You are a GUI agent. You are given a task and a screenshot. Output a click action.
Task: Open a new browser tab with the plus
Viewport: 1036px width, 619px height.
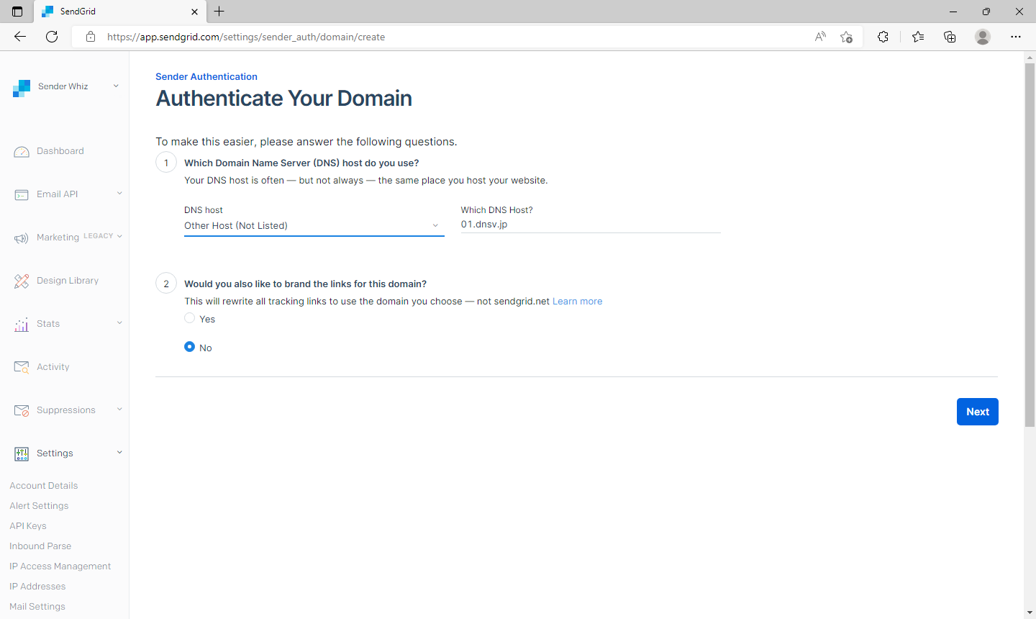tap(219, 12)
